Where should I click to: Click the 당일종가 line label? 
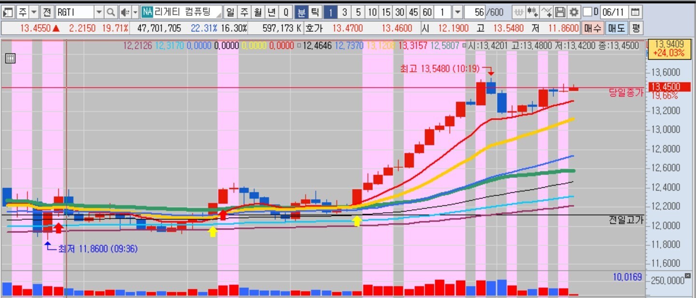[626, 93]
